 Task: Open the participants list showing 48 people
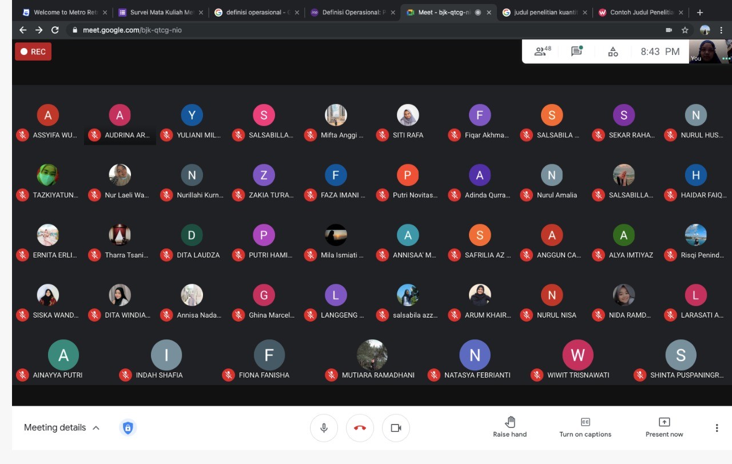click(542, 51)
